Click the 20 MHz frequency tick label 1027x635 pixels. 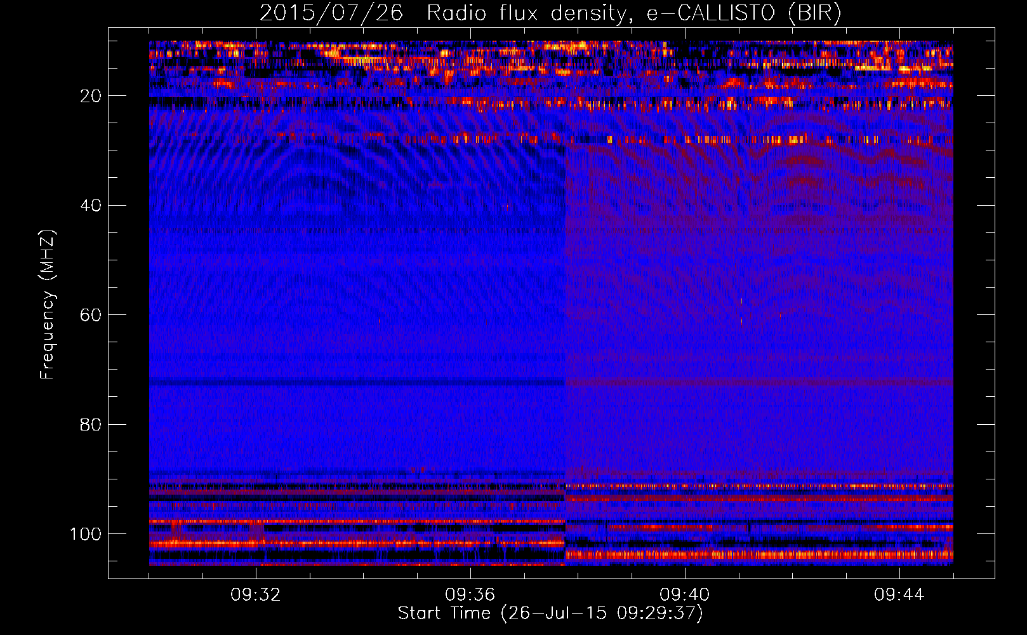point(90,96)
